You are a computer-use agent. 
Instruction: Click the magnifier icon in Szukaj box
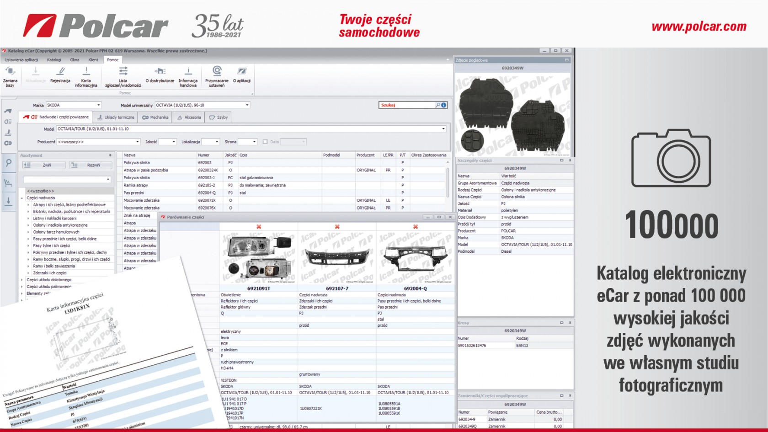tap(437, 105)
